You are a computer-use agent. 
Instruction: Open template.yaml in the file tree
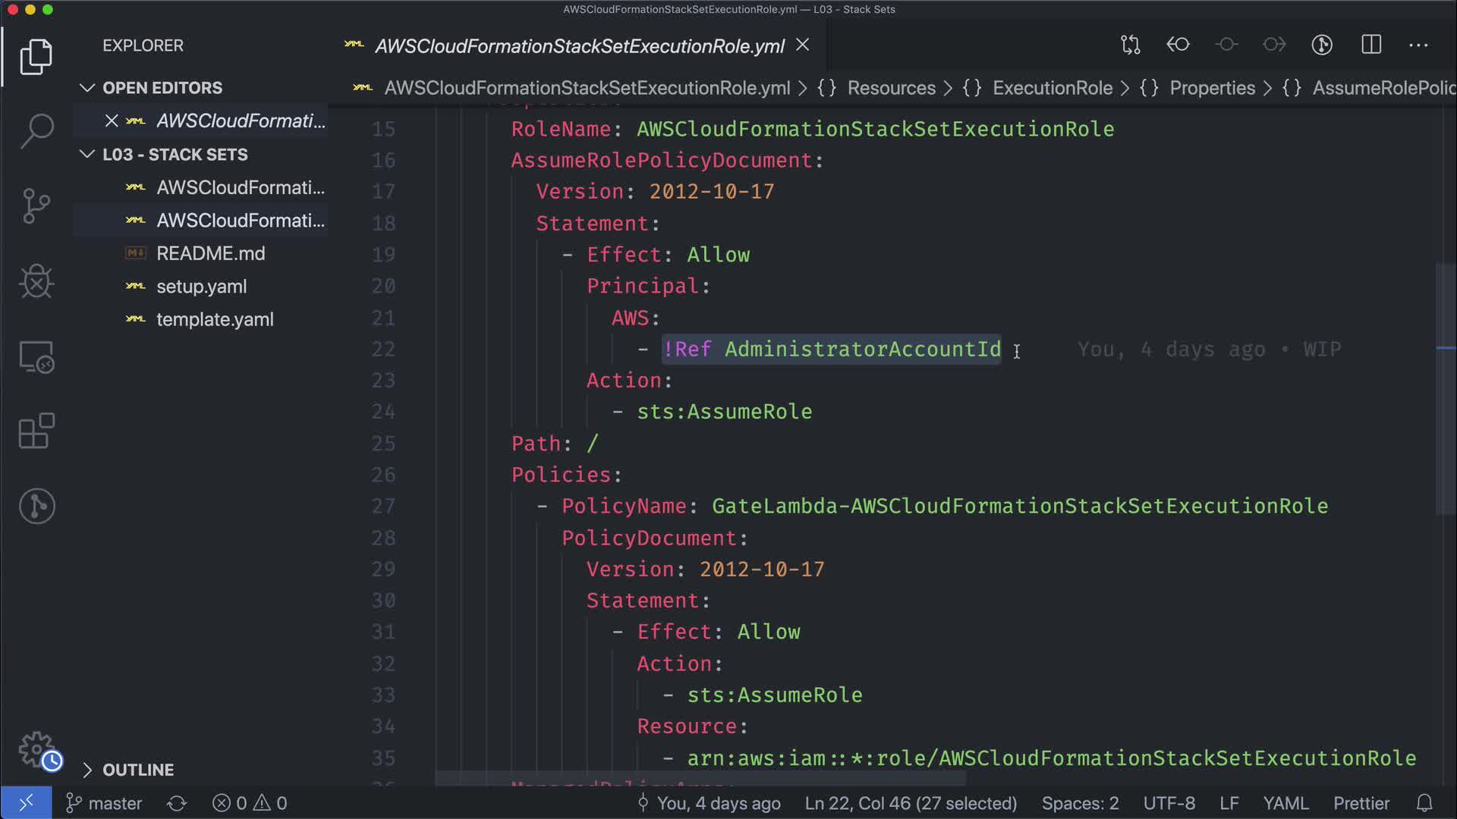[x=215, y=319]
